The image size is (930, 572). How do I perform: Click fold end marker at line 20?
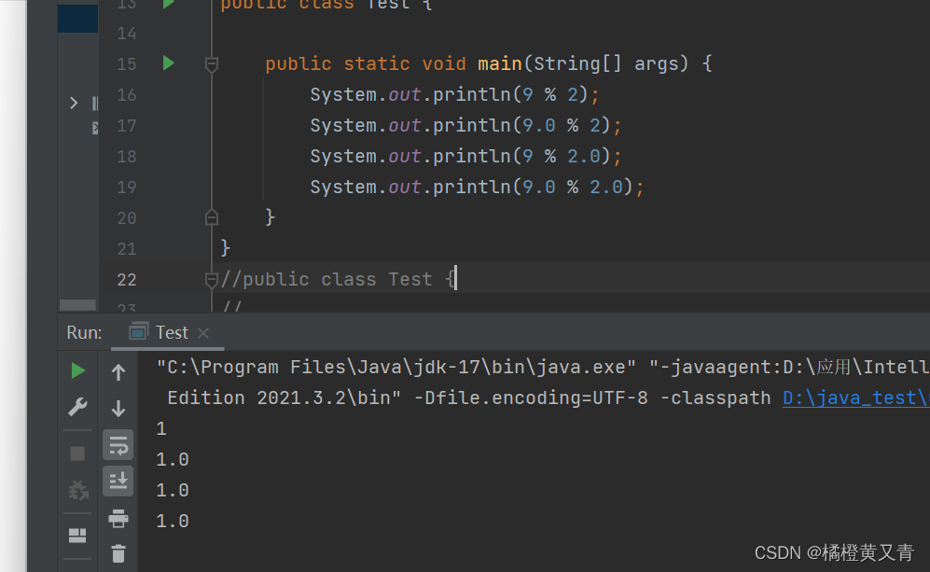tap(211, 217)
